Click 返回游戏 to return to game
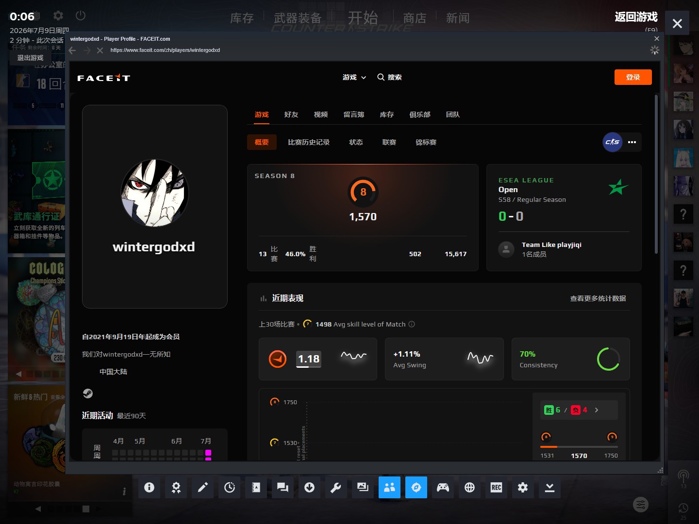This screenshot has height=524, width=699. (636, 17)
